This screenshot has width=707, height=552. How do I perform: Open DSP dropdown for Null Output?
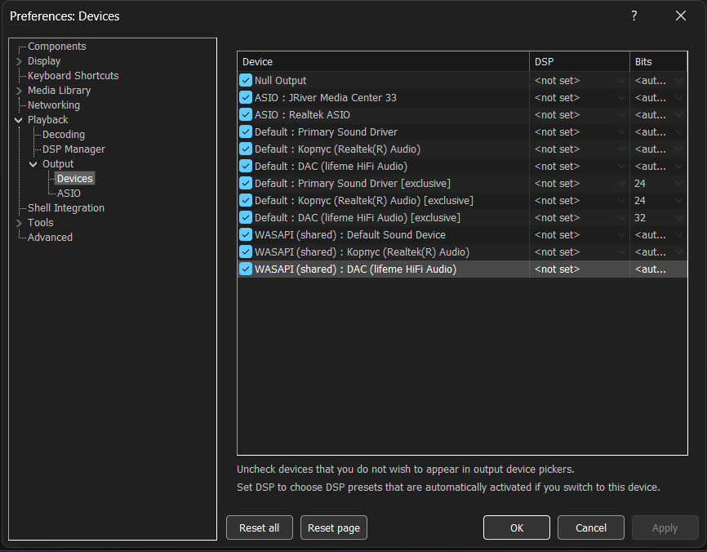click(x=579, y=81)
